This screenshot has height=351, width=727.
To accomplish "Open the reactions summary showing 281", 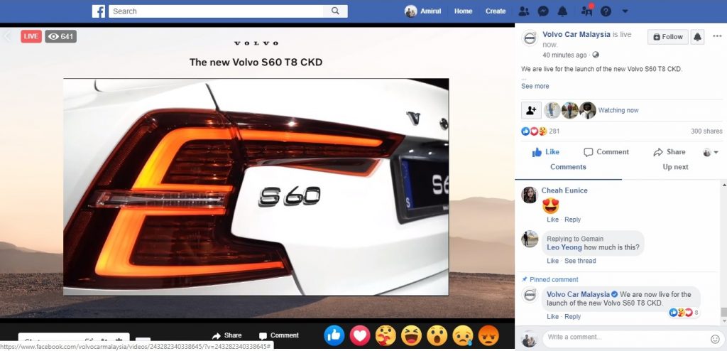I will pos(540,131).
